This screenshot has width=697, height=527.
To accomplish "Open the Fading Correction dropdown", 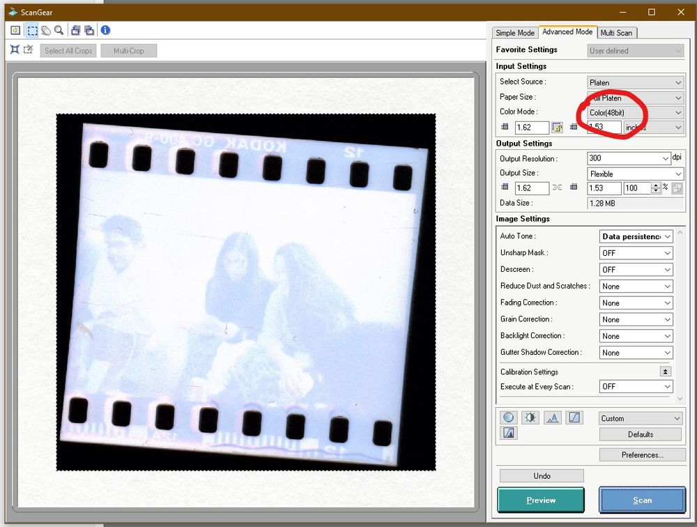I will (636, 303).
